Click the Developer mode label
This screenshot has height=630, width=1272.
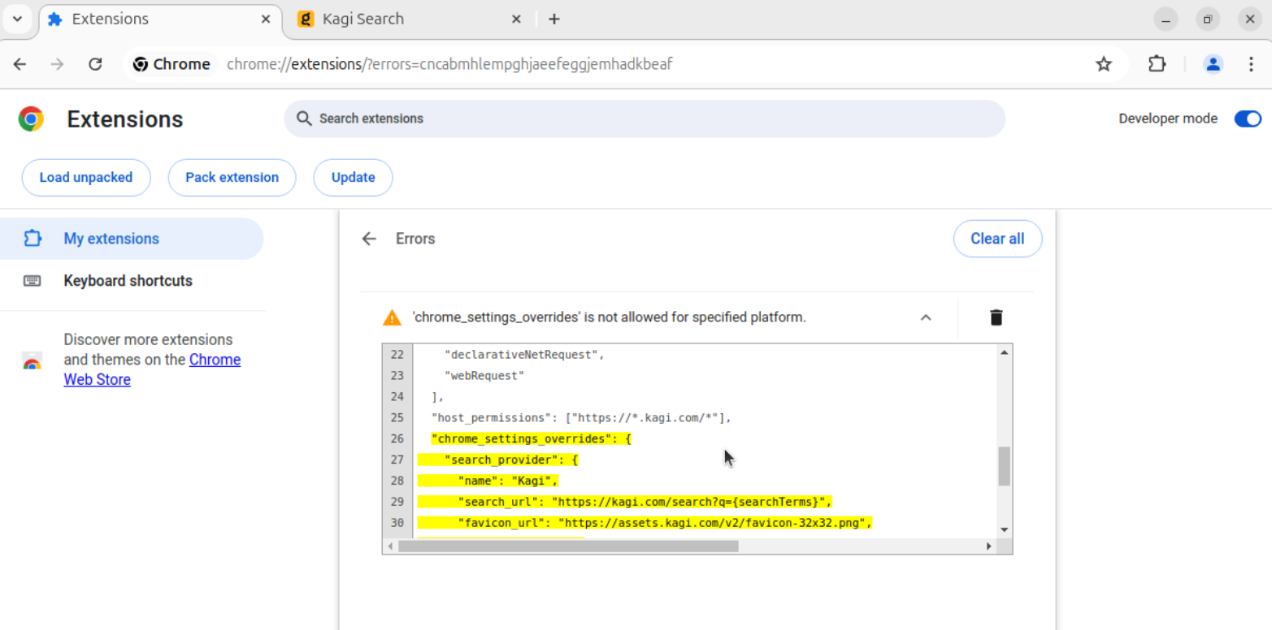pos(1168,119)
